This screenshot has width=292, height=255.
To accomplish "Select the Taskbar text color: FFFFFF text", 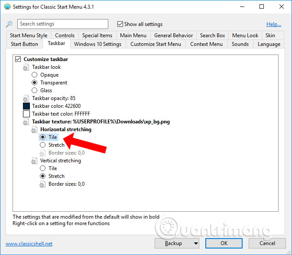I will [x=61, y=114].
